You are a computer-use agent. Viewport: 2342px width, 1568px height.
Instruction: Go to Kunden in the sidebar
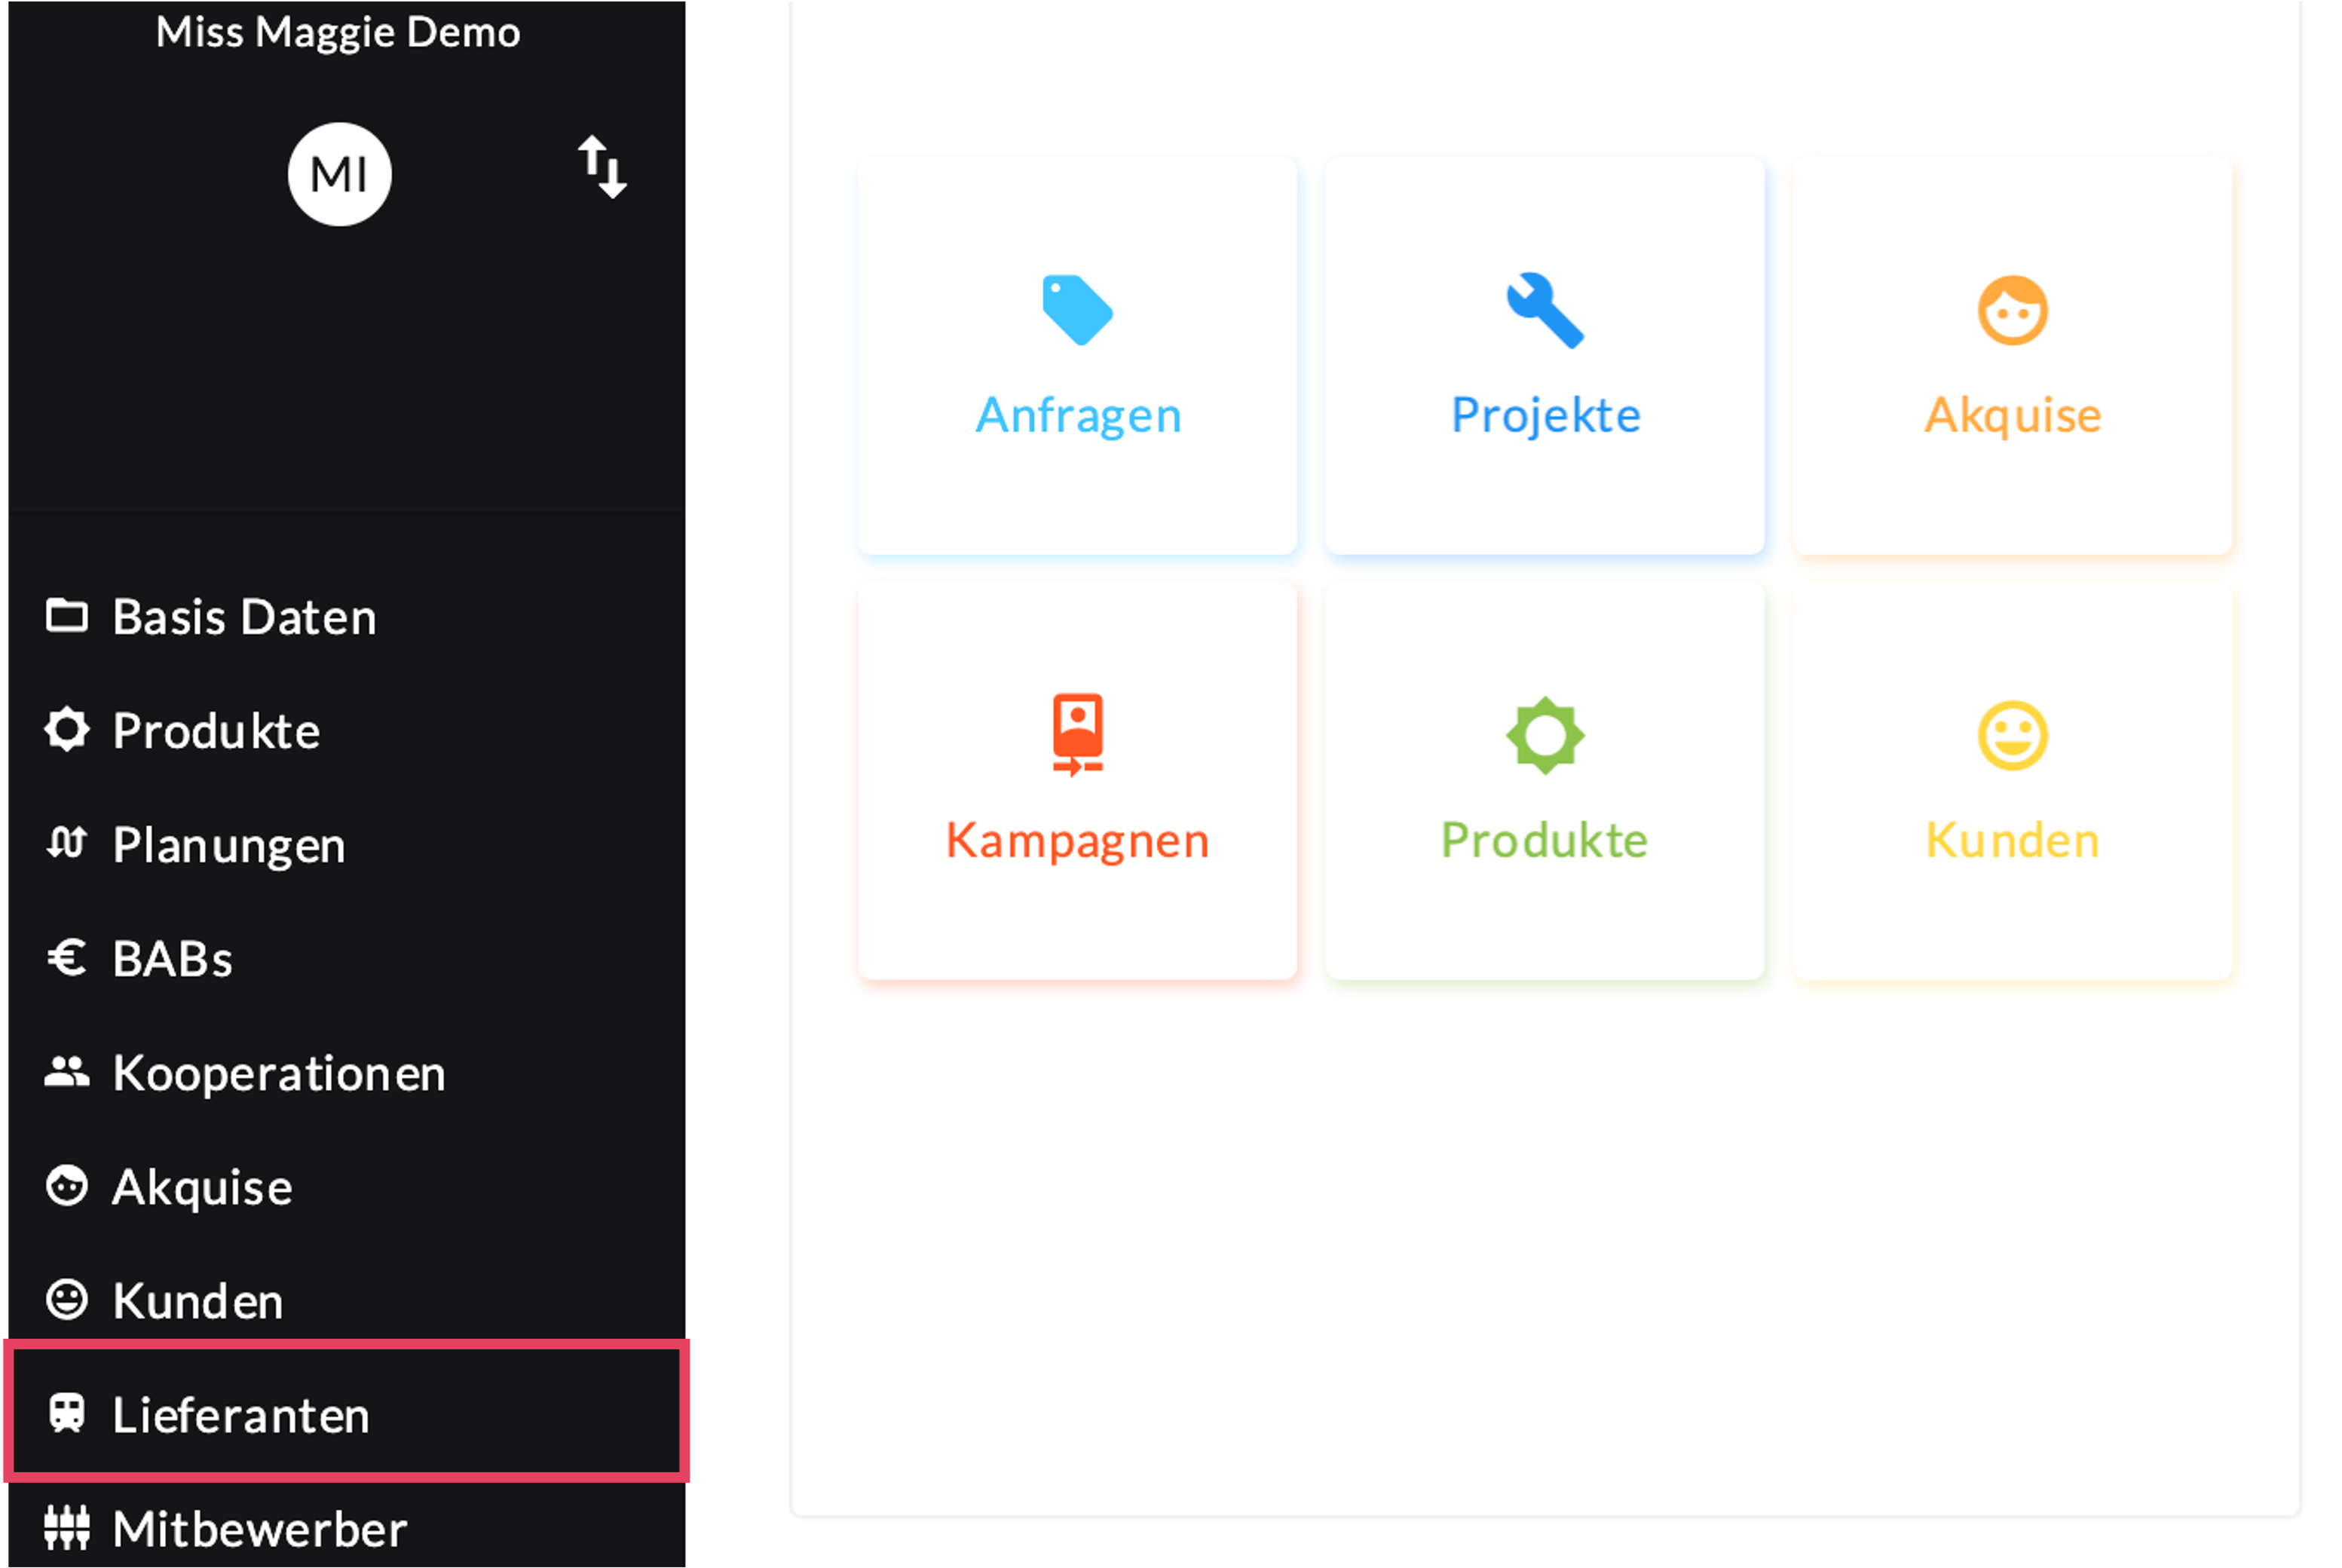tap(198, 1301)
